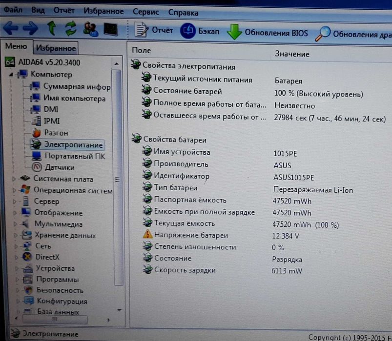Start the Бэкап backup tool
The width and height of the screenshot is (392, 341).
200,31
